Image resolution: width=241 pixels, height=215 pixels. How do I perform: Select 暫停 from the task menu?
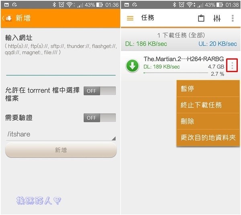click(x=208, y=89)
